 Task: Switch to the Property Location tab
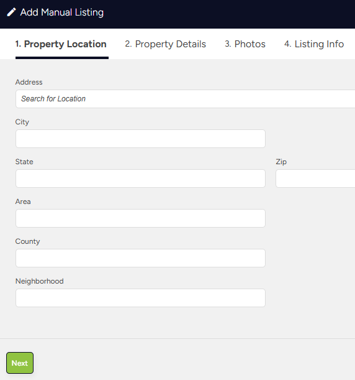pos(61,44)
